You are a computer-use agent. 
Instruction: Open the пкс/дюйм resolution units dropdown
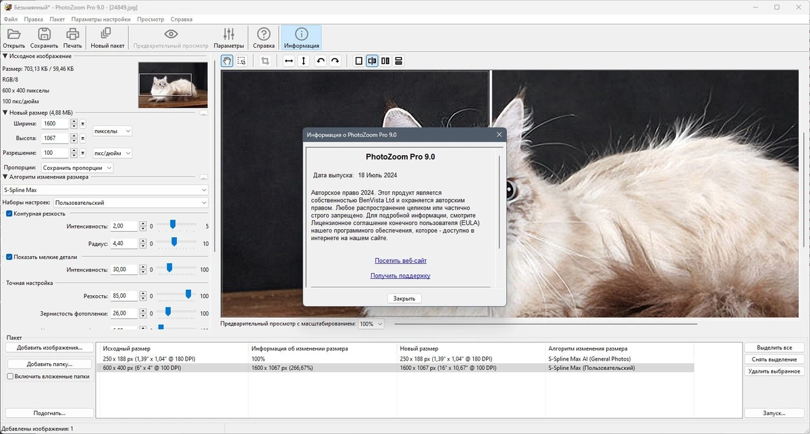pos(112,153)
